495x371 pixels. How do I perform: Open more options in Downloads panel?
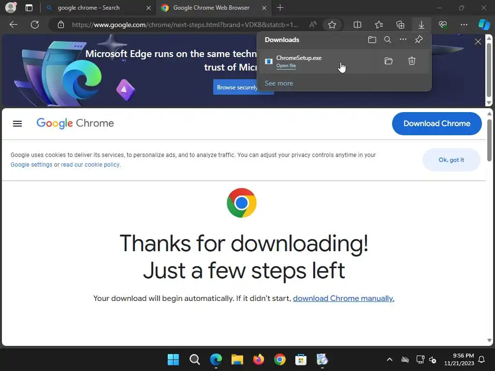403,40
